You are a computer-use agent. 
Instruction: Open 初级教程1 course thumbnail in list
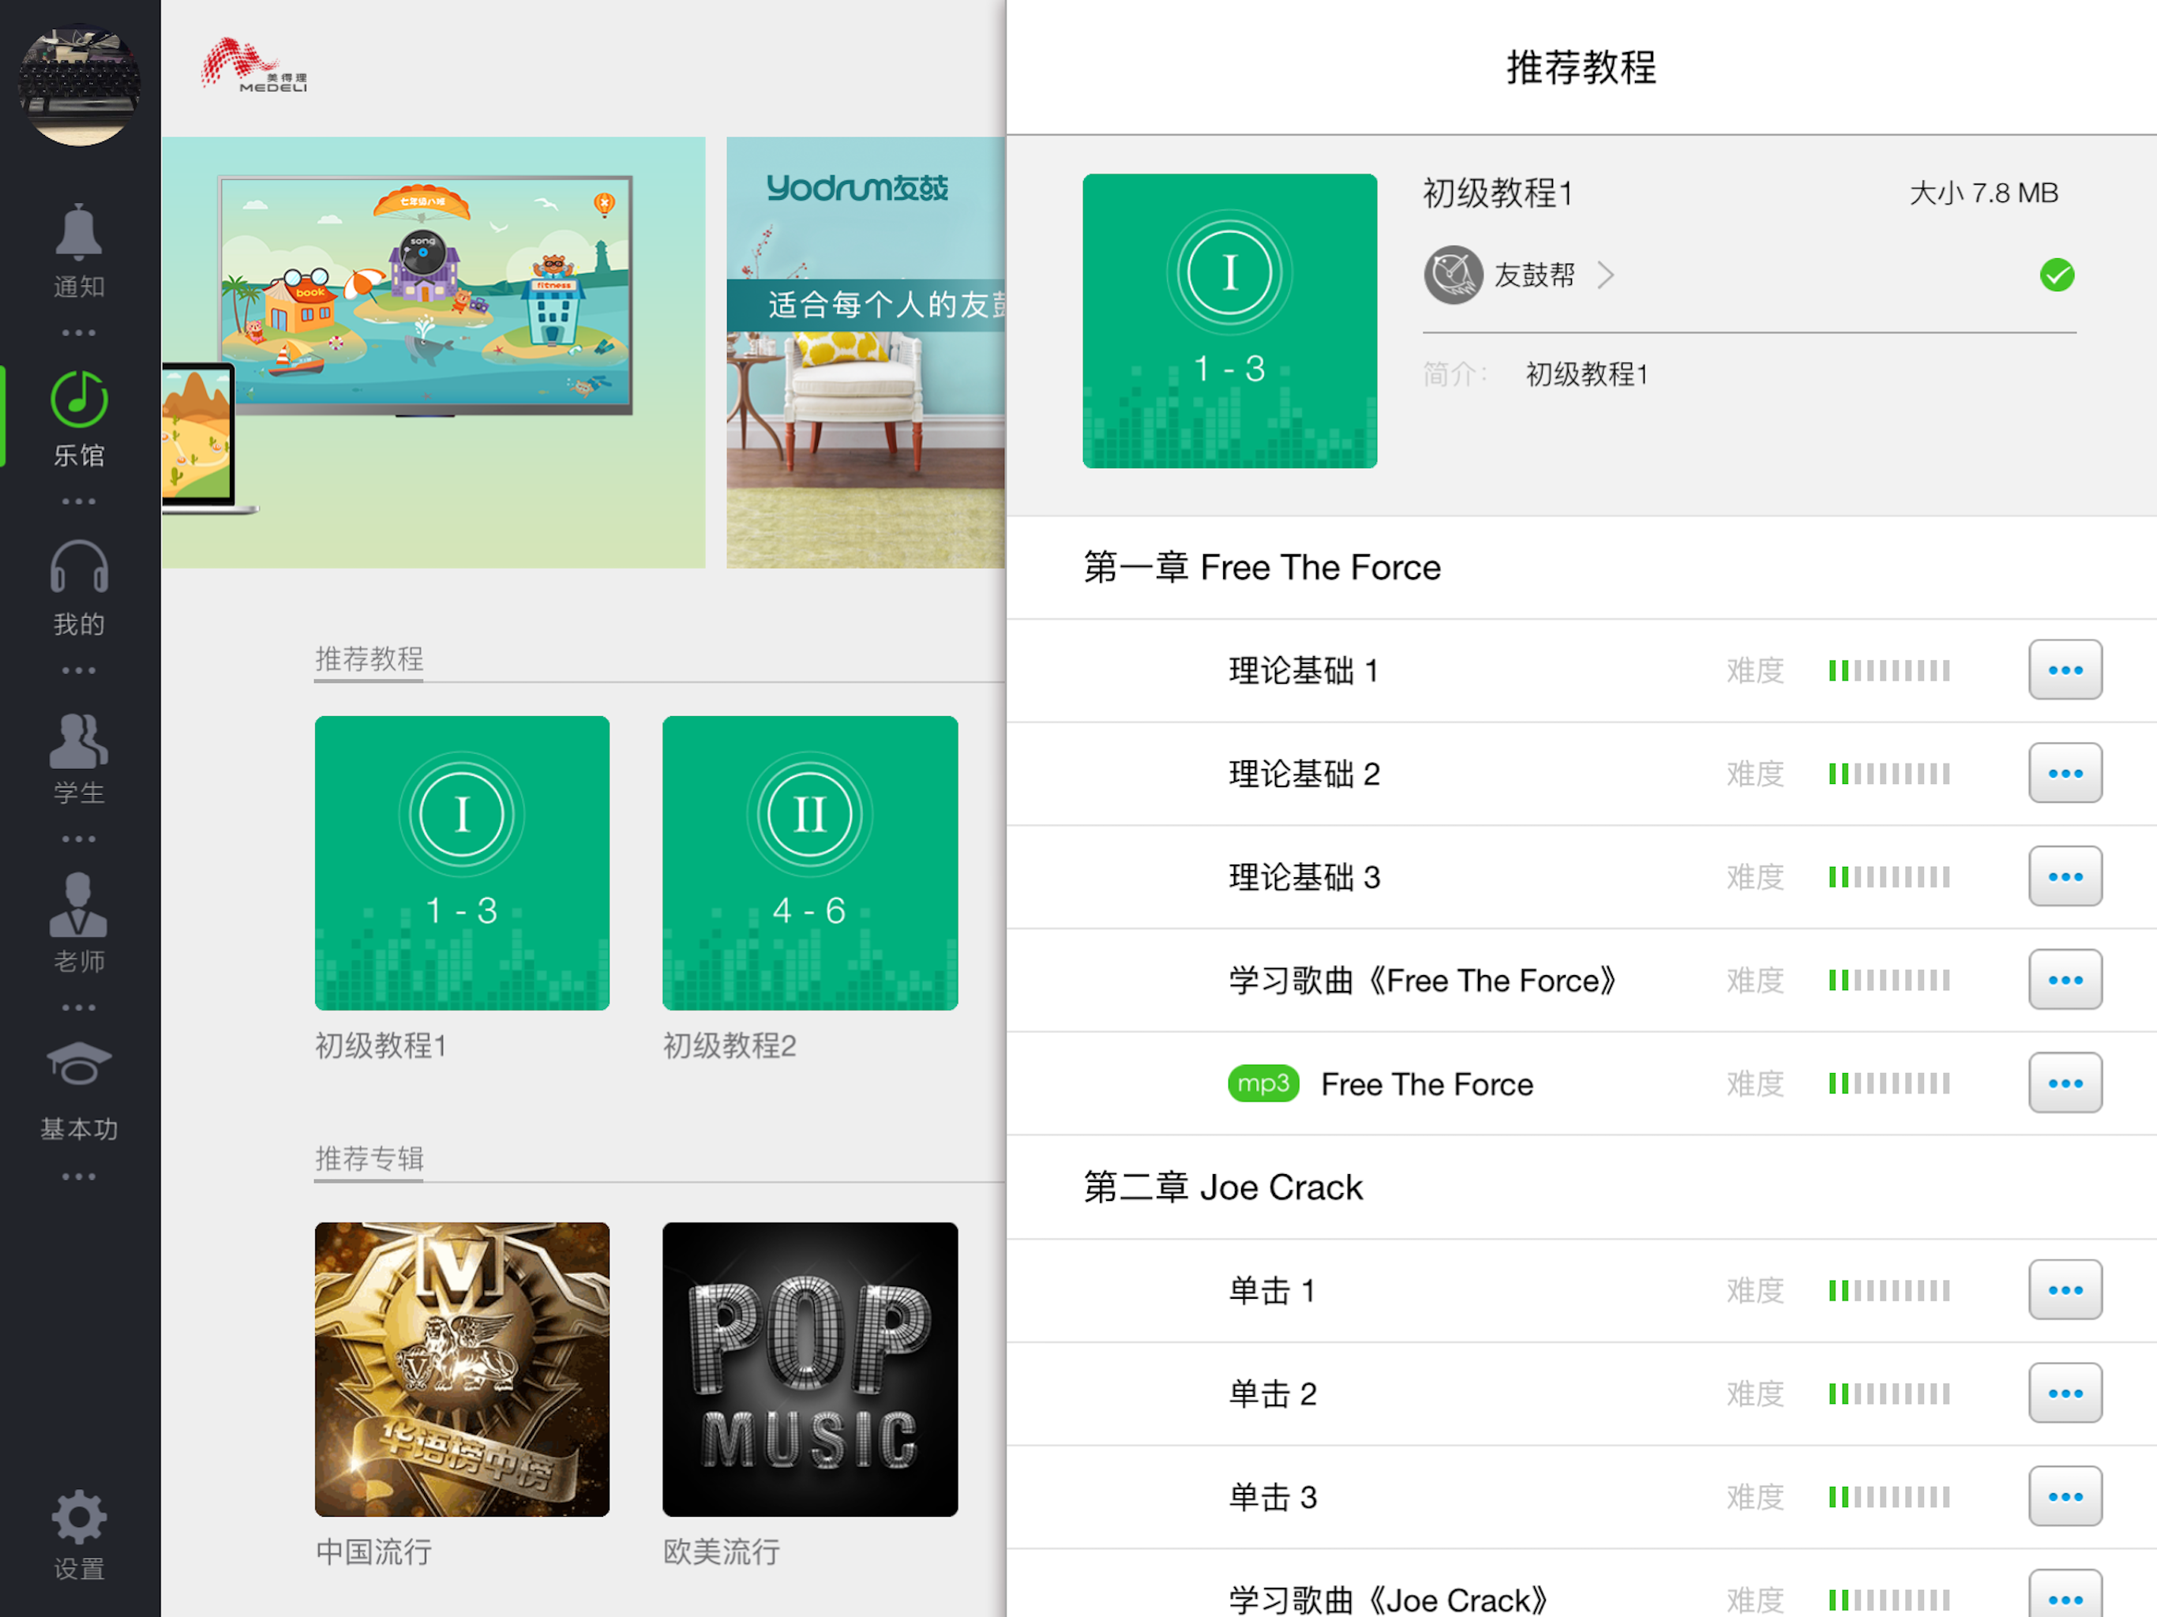(x=462, y=863)
